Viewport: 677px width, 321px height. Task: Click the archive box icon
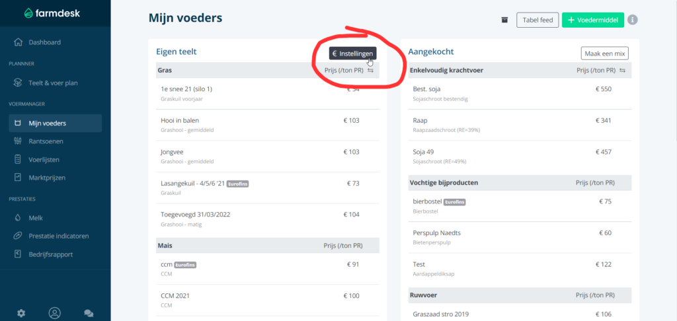click(x=505, y=20)
